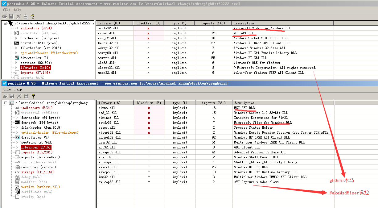Expand libraries (6/16) arrow
The height and width of the screenshot is (208, 378).
coord(17,147)
